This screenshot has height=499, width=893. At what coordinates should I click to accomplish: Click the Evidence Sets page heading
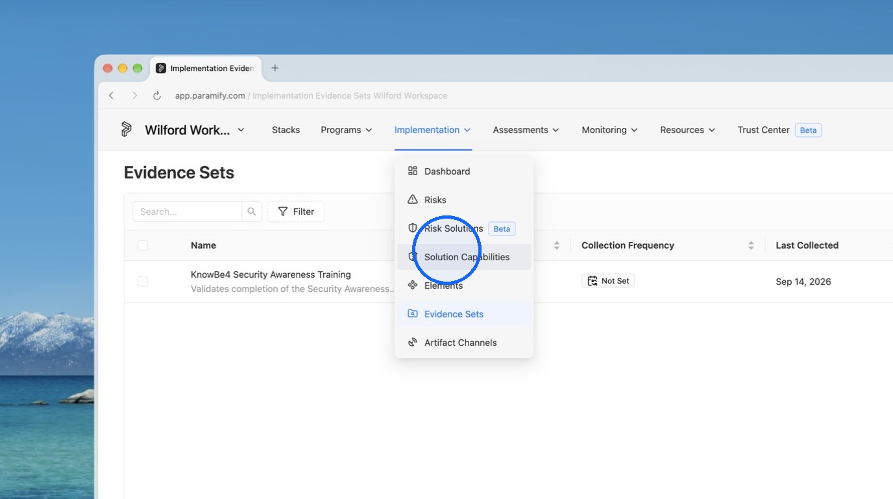tap(179, 173)
